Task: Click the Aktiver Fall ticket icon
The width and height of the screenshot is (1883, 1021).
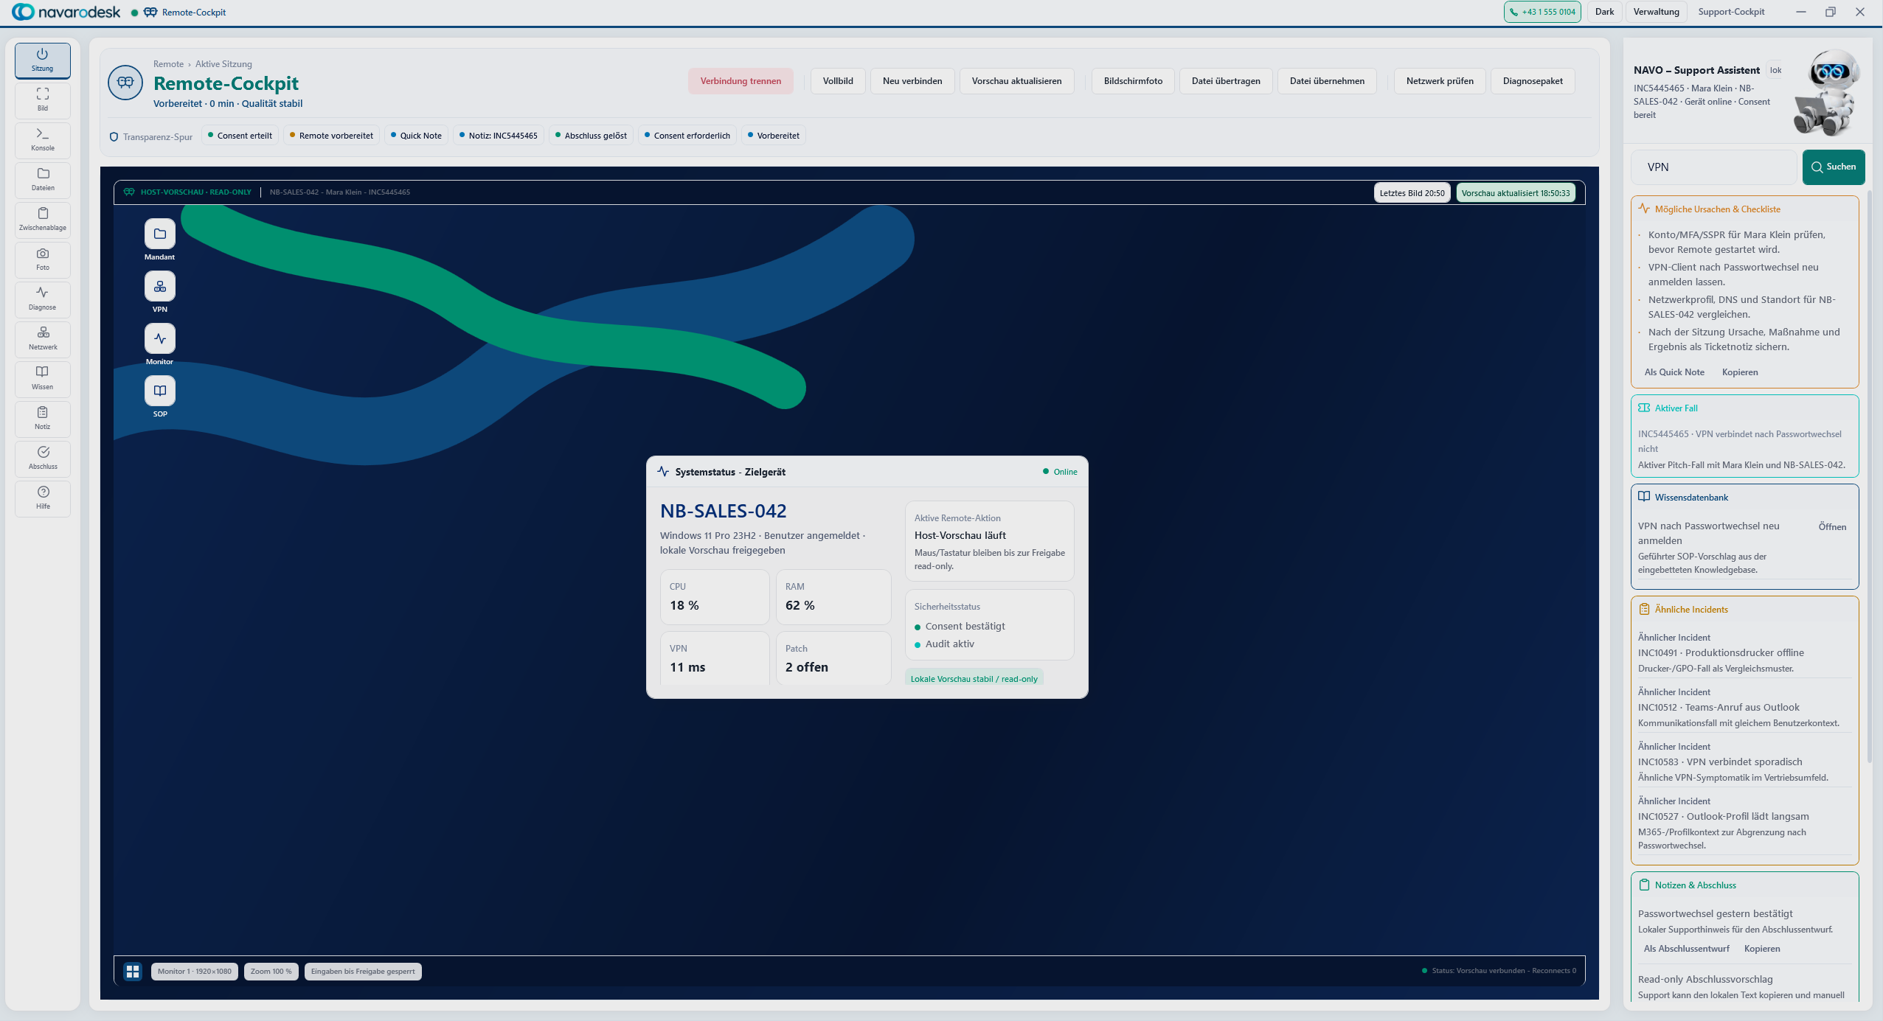Action: tap(1644, 408)
